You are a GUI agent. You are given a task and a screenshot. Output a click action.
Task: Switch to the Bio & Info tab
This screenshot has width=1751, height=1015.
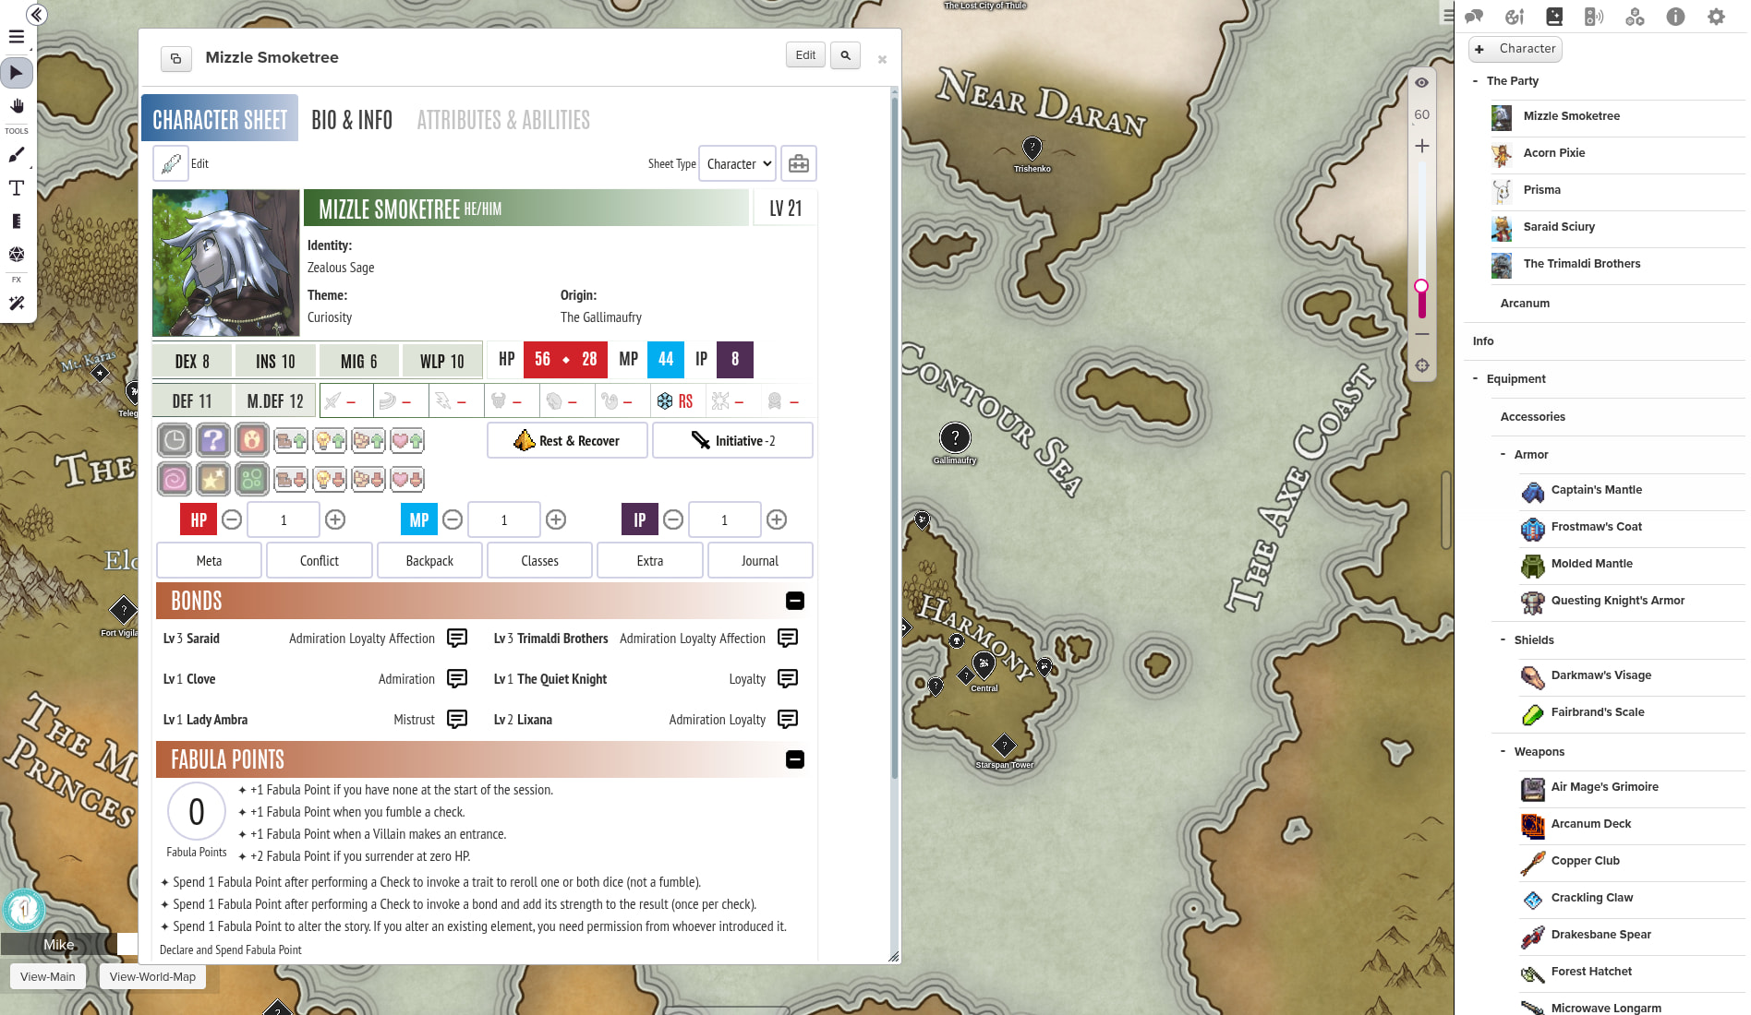[352, 120]
